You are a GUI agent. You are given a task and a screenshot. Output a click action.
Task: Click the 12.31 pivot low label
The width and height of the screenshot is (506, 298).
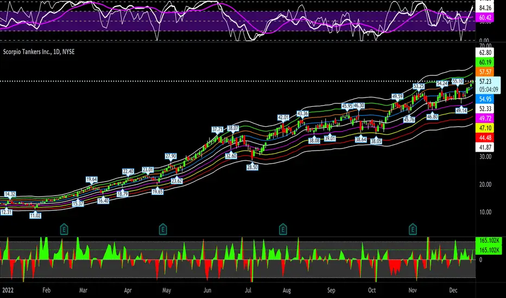(6, 212)
